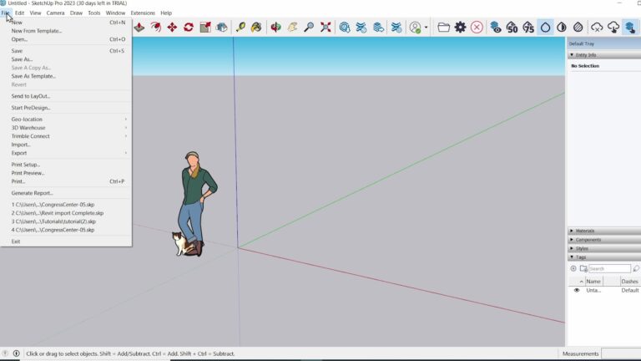Activate the Zoom Extents tool
The height and width of the screenshot is (361, 641).
click(x=326, y=28)
